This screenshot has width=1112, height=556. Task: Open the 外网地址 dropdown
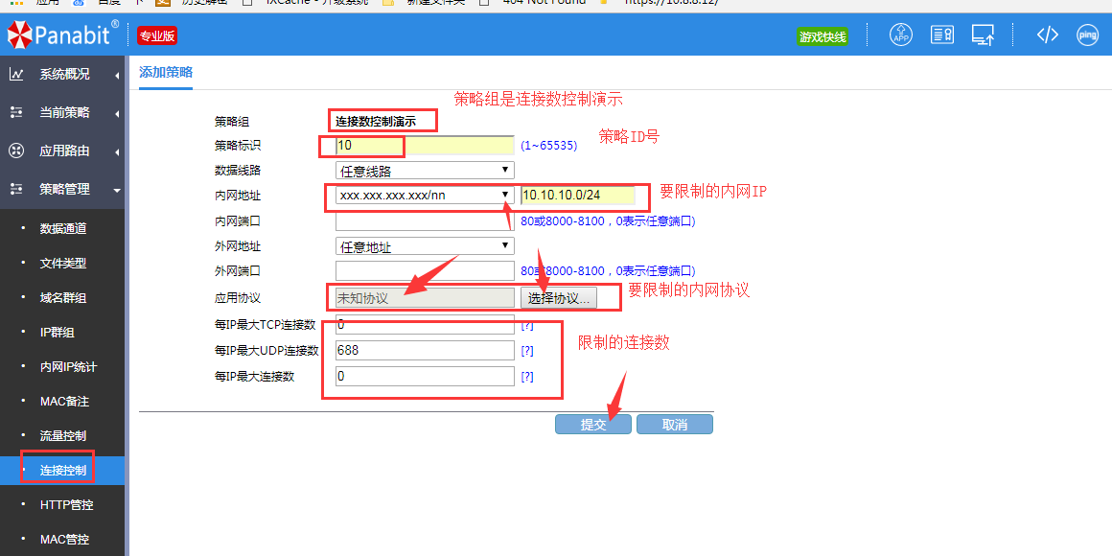click(425, 246)
